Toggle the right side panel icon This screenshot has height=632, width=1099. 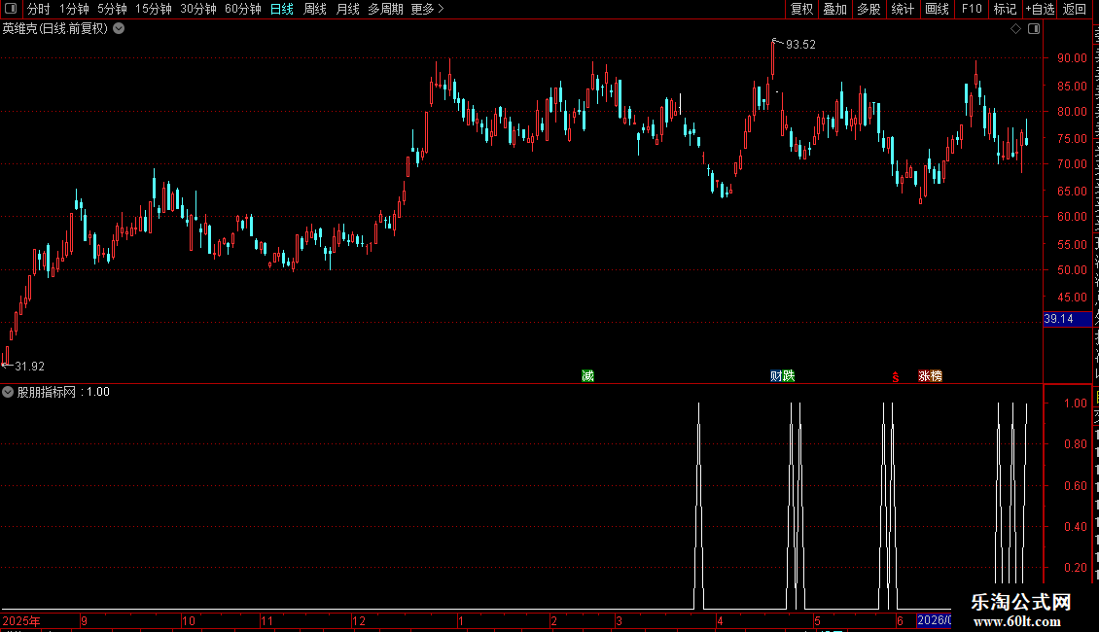tap(1034, 29)
